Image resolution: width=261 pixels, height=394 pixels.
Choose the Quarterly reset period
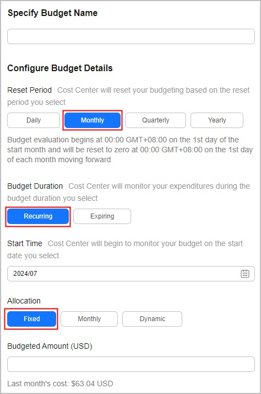click(155, 120)
